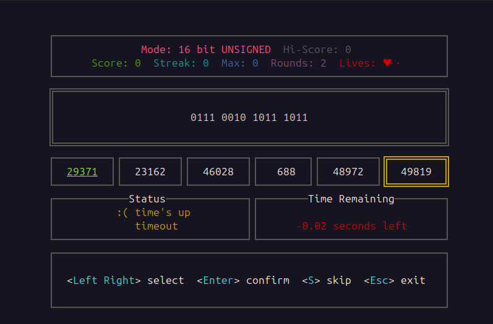
Task: Pick the 46028 answer box
Action: [x=218, y=172]
